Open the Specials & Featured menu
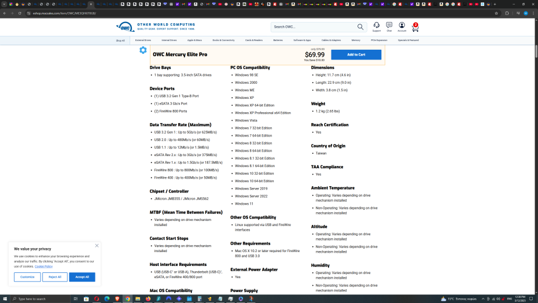The height and width of the screenshot is (303, 538). (x=408, y=40)
